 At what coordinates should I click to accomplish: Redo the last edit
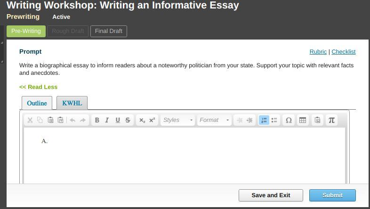pyautogui.click(x=83, y=120)
